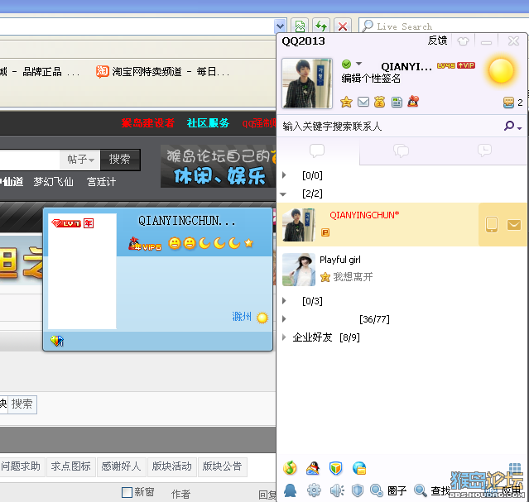The width and height of the screenshot is (529, 502).
Task: Click the 梦幻飞仙 link
Action: 53,182
